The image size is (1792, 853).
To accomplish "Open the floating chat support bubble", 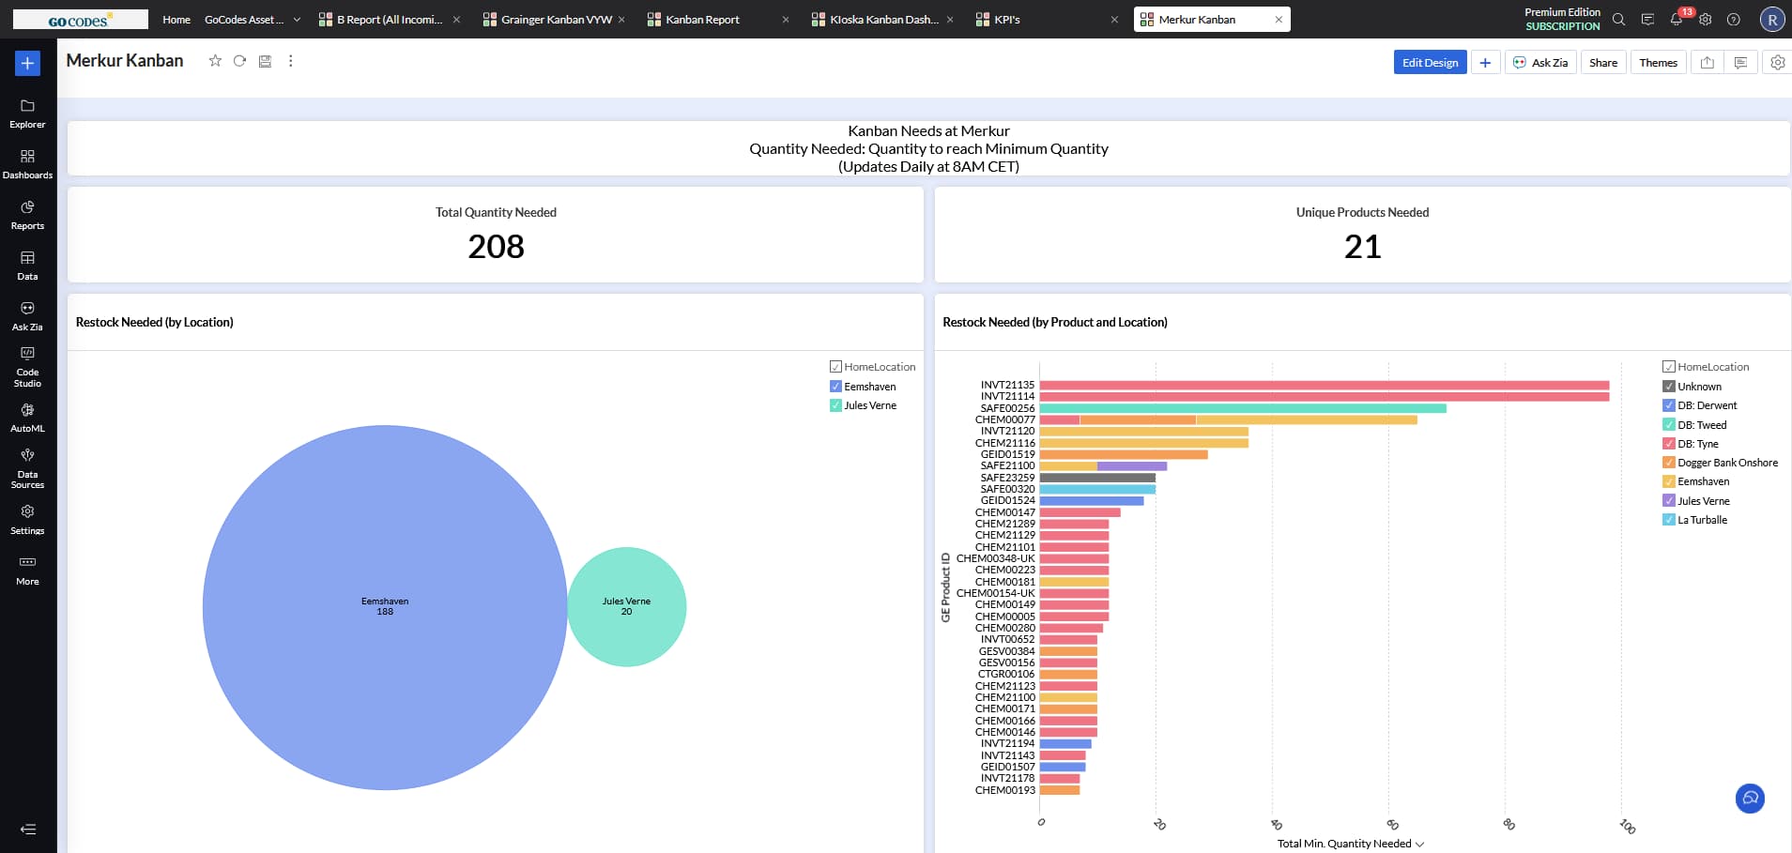I will [1750, 799].
